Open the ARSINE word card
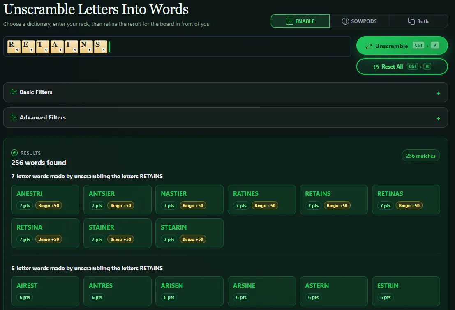The width and height of the screenshot is (455, 310). [x=262, y=291]
